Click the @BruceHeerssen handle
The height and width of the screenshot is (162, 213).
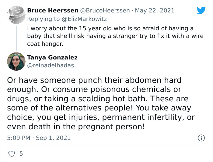tap(105, 11)
